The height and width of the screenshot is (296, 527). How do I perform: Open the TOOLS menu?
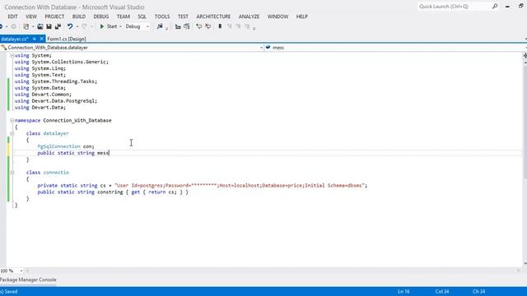coord(162,16)
